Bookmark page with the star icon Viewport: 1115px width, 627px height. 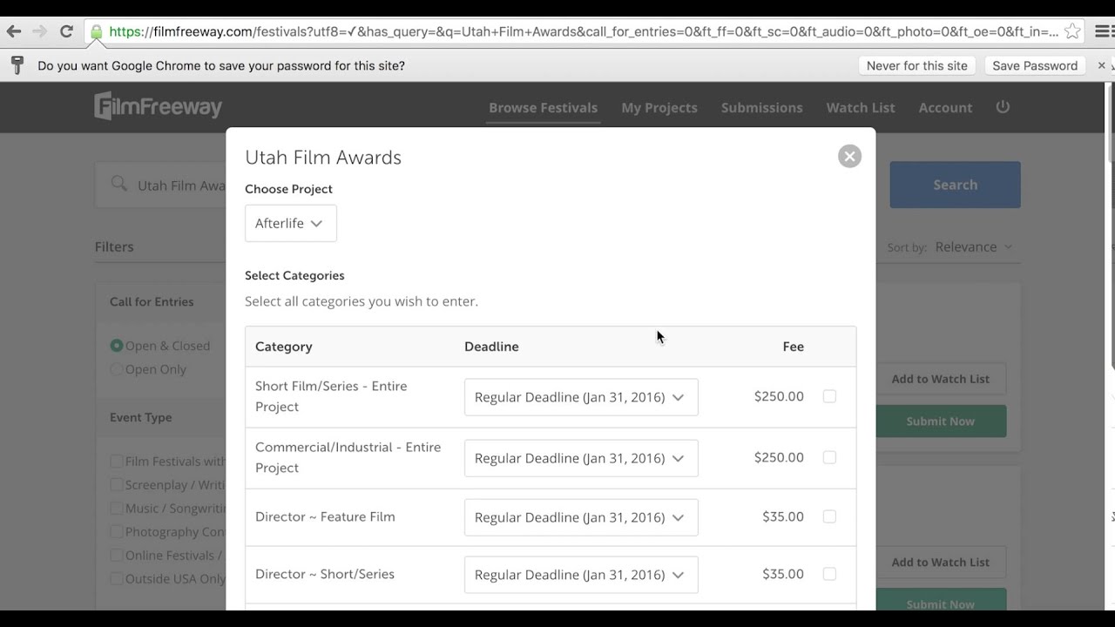1073,31
